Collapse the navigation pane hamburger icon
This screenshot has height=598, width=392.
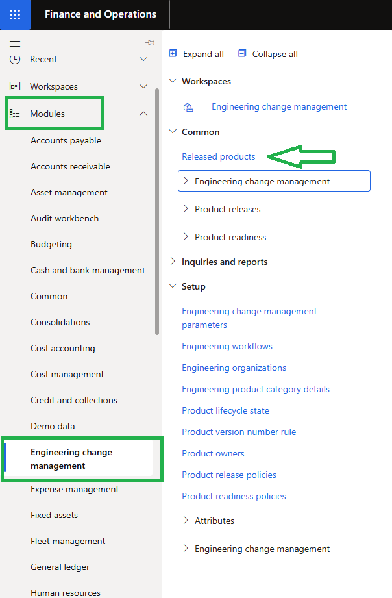click(16, 45)
